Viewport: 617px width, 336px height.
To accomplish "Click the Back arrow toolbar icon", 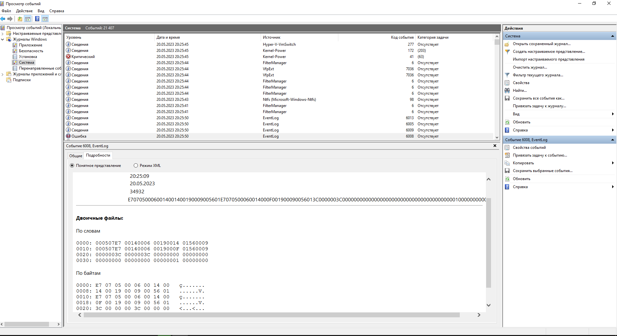I will (3, 19).
